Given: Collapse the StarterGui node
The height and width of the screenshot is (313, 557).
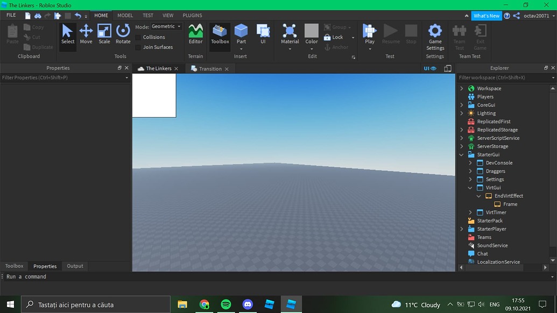Looking at the screenshot, I should tap(461, 155).
